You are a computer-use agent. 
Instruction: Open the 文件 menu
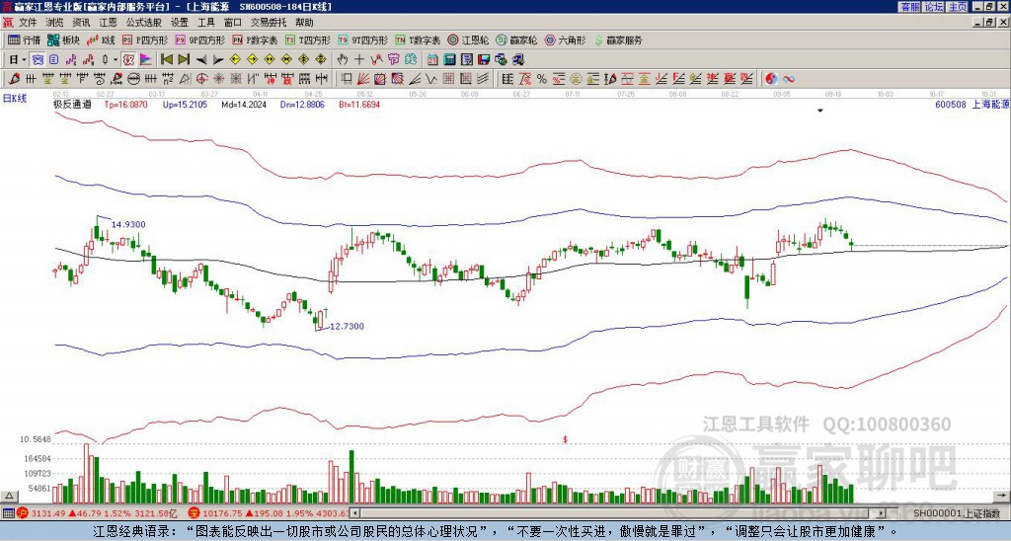(x=28, y=23)
